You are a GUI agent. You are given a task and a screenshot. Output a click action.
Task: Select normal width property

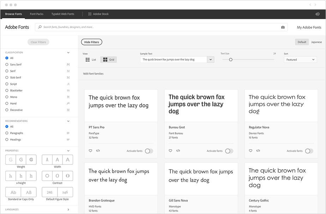tap(58, 160)
